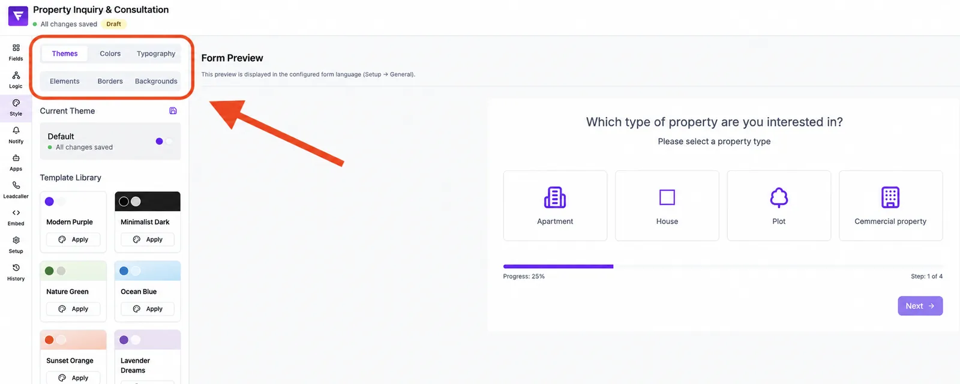Screen dimensions: 960x384
Task: Open the Leadcaller phone section
Action: pos(16,190)
